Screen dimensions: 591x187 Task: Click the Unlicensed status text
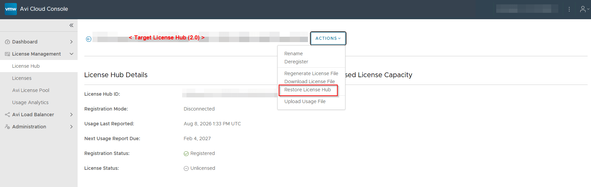[x=203, y=168]
